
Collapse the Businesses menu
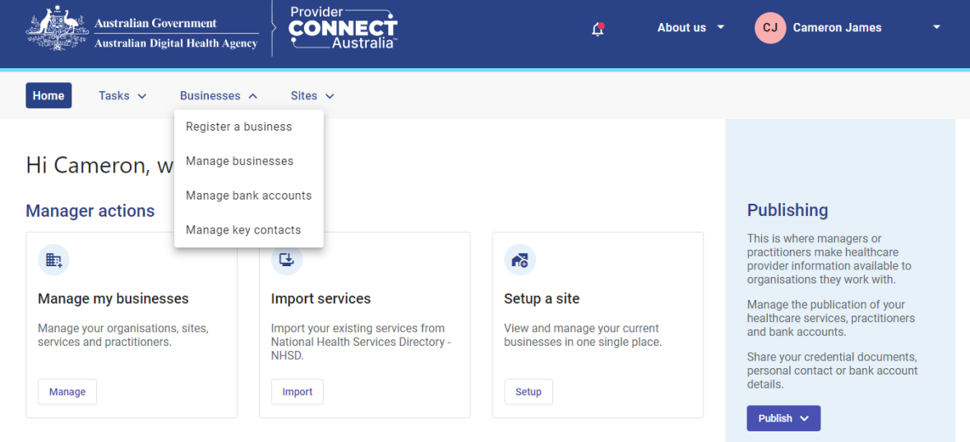[219, 96]
